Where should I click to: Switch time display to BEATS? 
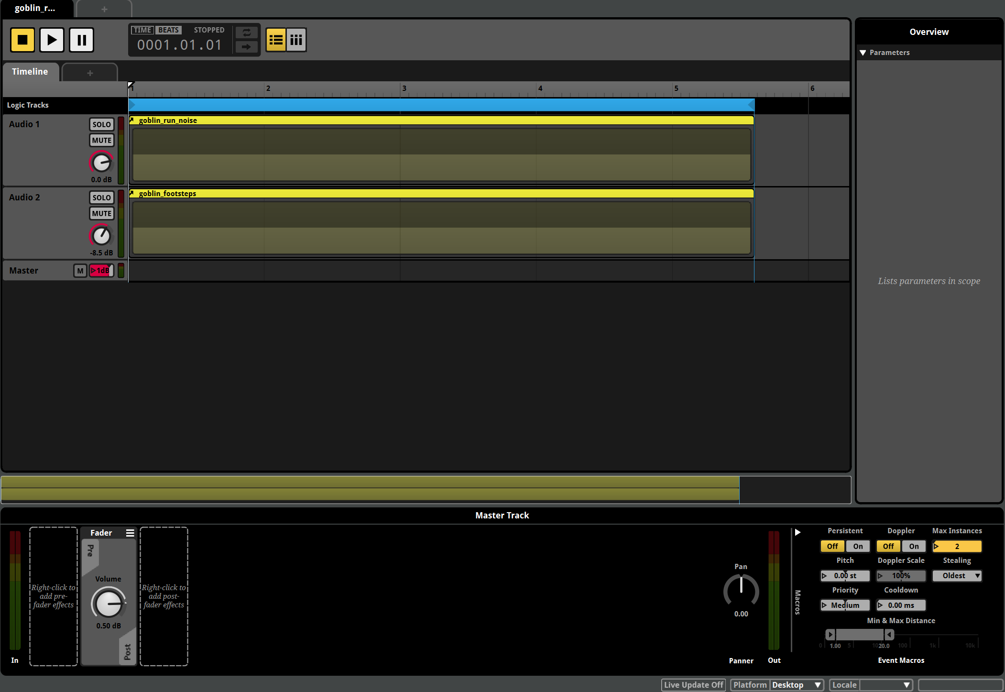[x=168, y=30]
